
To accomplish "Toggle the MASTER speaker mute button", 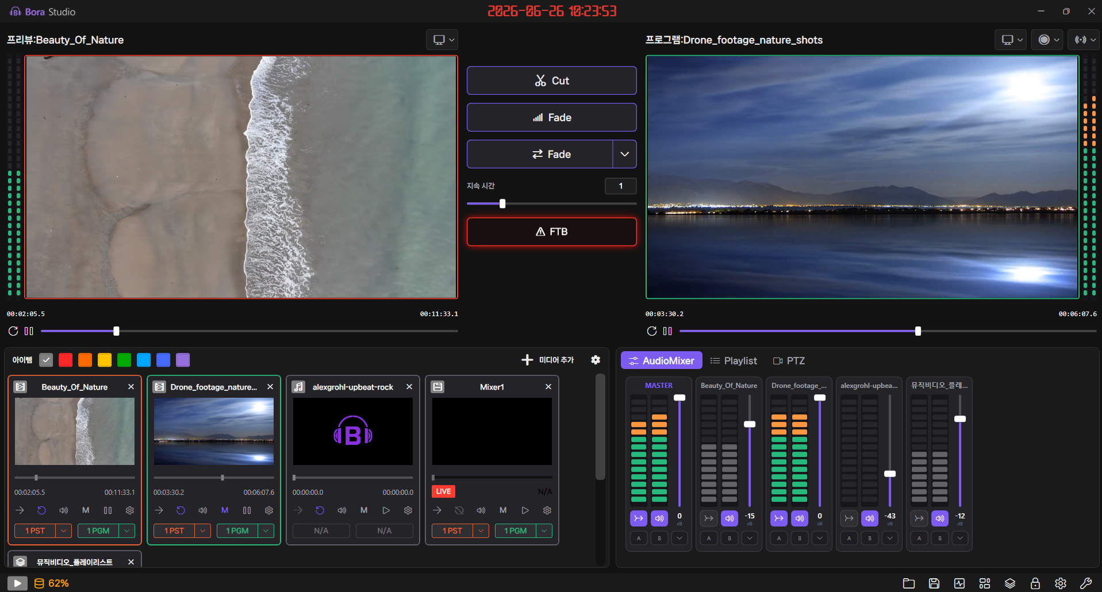I will pos(659,518).
